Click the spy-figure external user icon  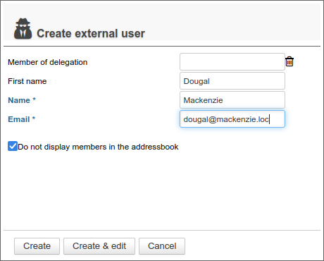pyautogui.click(x=23, y=29)
